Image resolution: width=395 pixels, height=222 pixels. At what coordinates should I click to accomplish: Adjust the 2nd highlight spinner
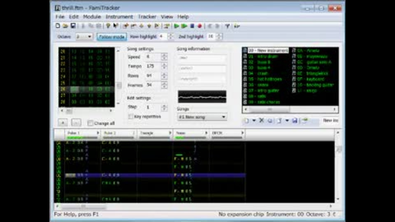click(219, 37)
